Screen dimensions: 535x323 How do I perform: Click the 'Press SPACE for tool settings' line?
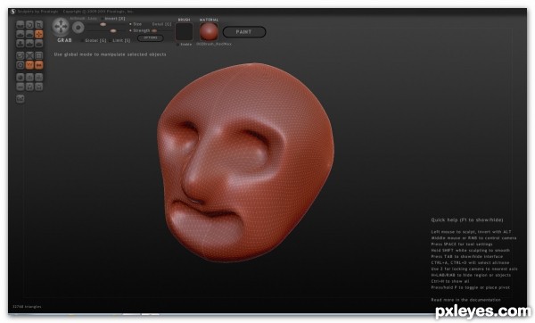462,244
